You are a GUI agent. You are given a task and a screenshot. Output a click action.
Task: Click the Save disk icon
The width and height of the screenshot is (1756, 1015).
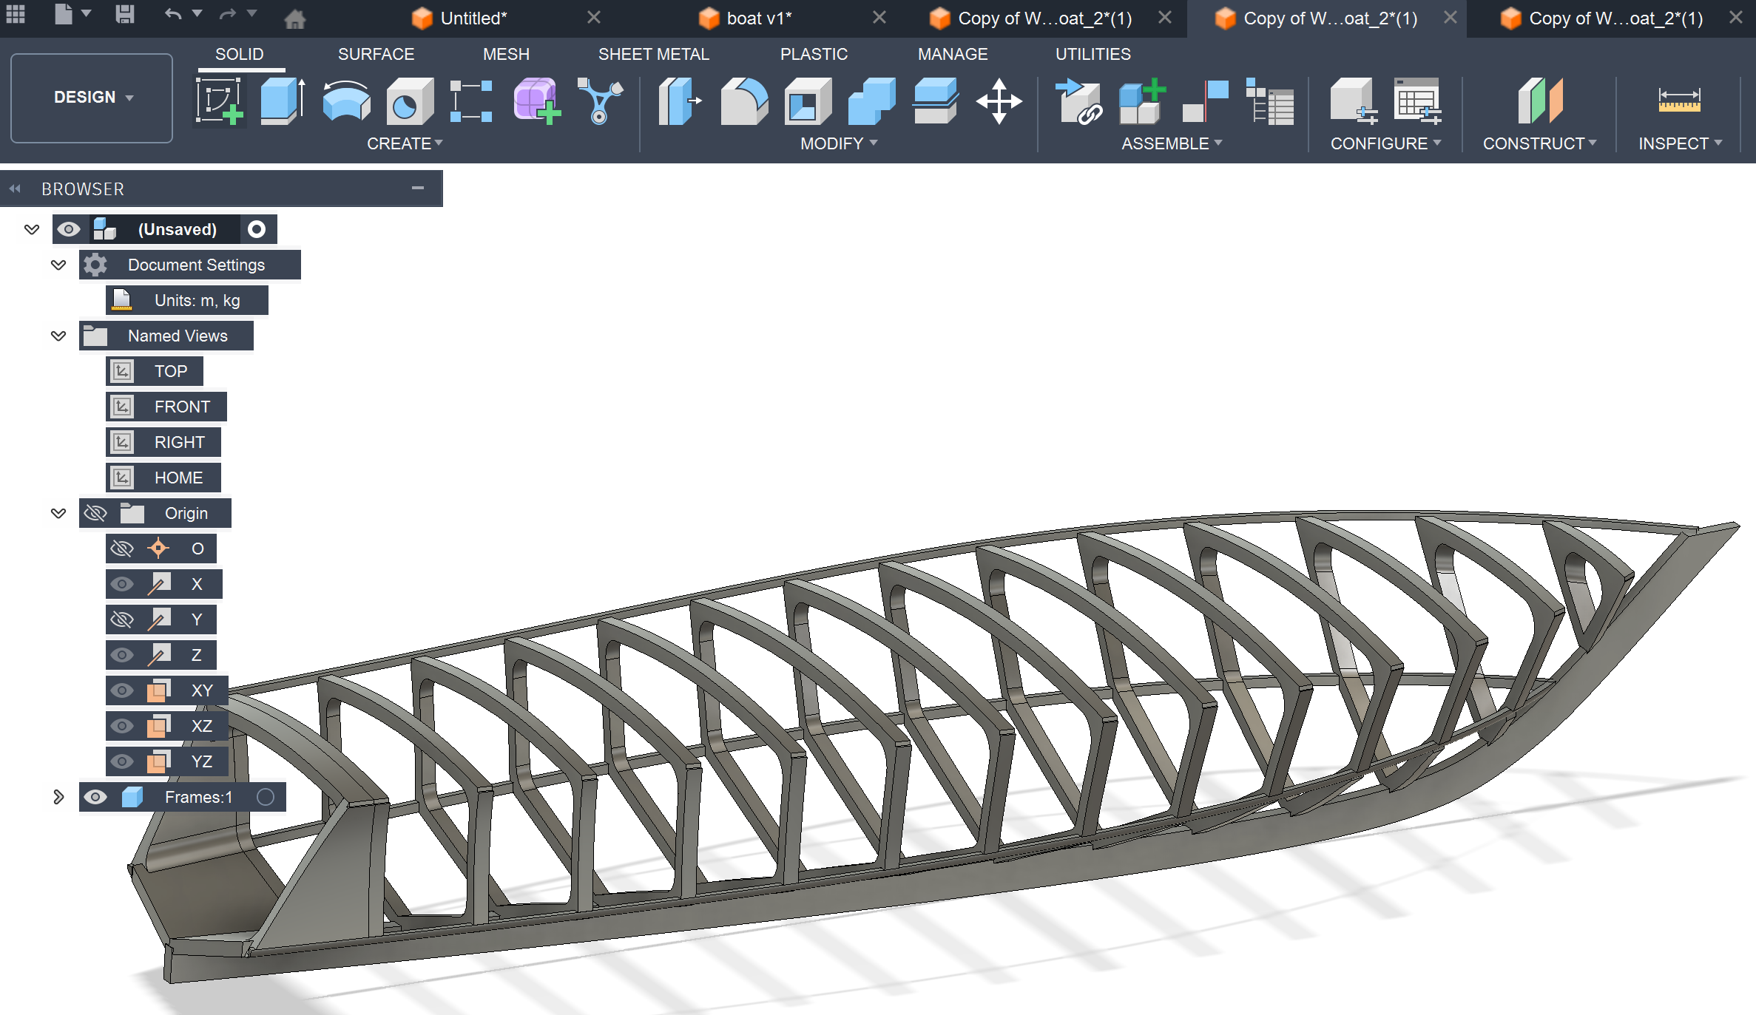125,15
